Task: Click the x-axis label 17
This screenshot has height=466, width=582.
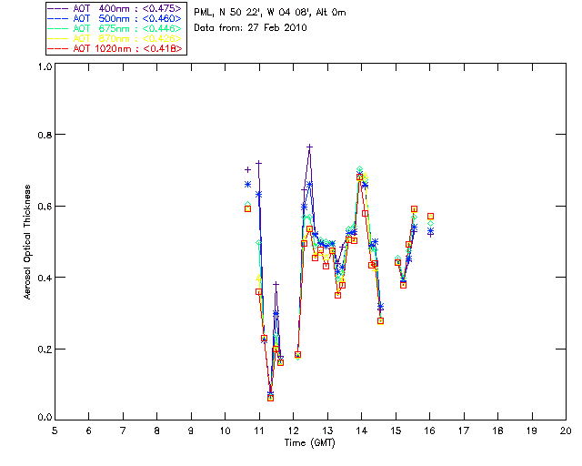Action: (x=464, y=431)
